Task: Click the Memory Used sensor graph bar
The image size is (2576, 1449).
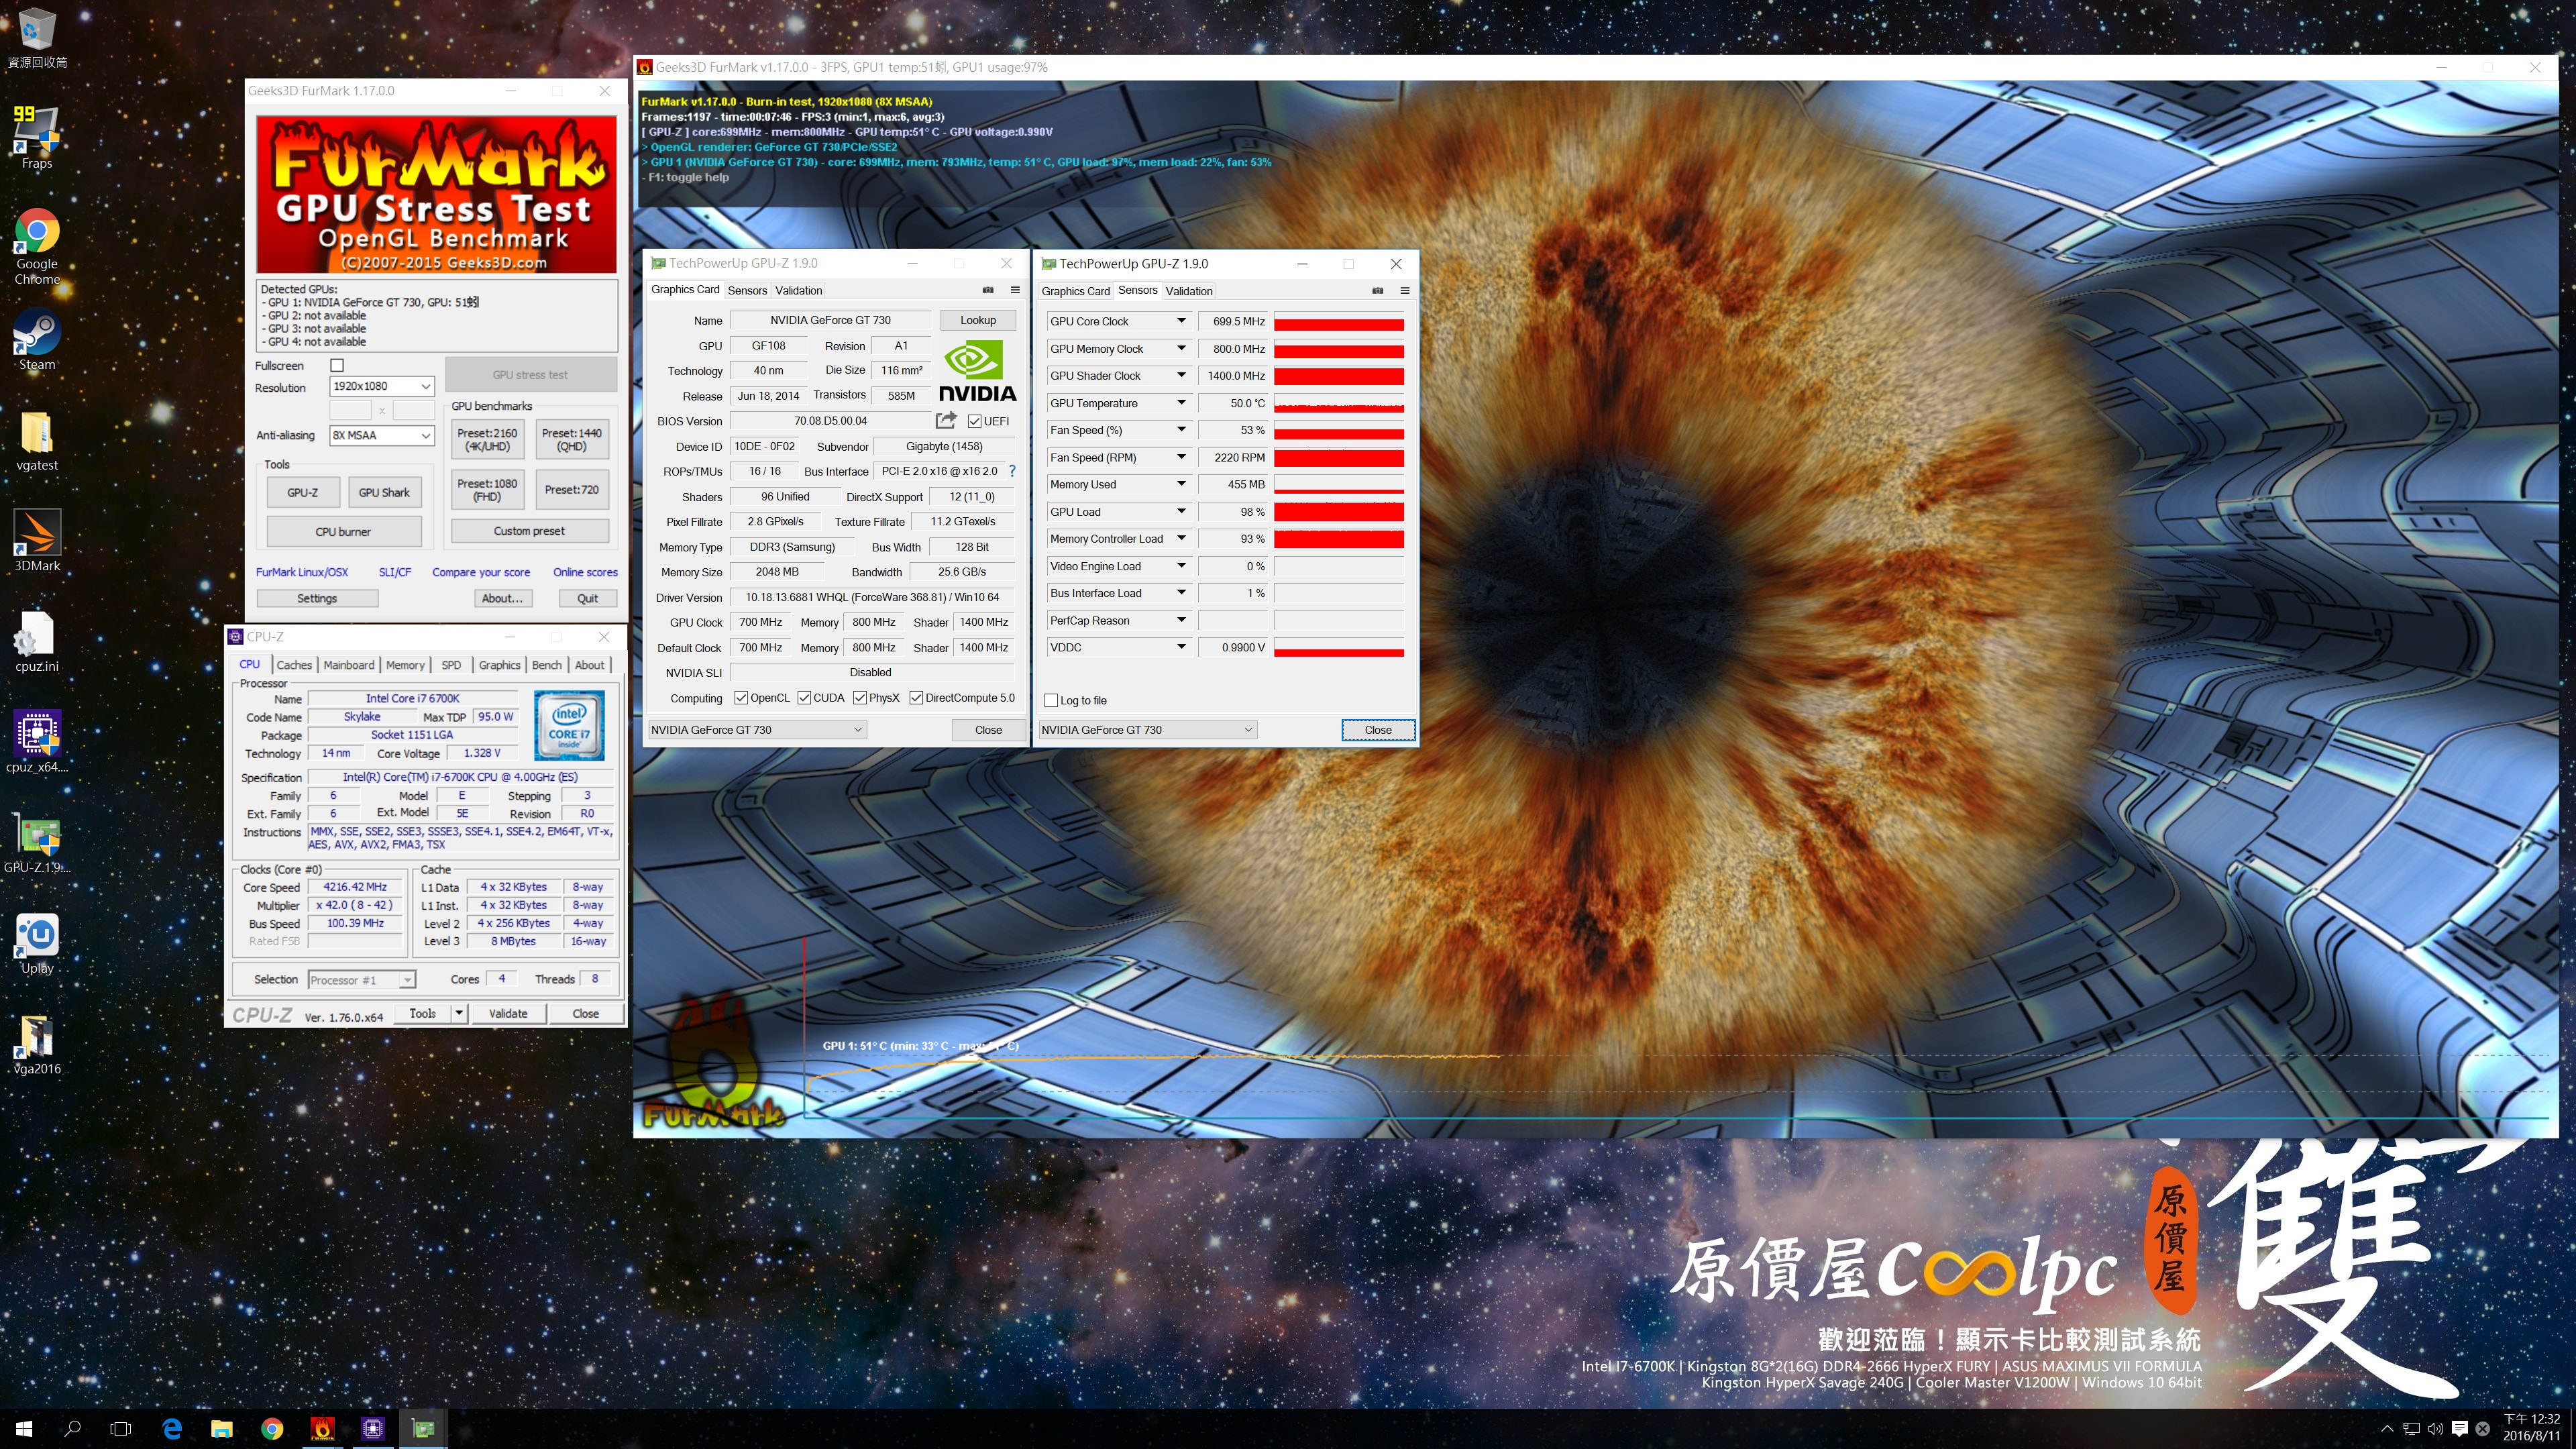Action: [x=1339, y=485]
